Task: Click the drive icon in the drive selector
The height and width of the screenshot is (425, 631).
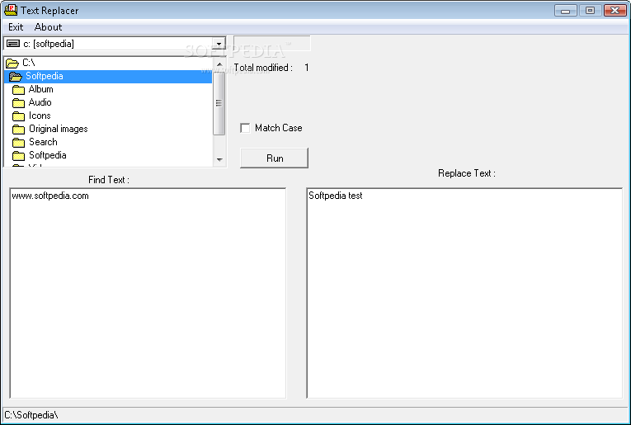Action: click(x=13, y=44)
